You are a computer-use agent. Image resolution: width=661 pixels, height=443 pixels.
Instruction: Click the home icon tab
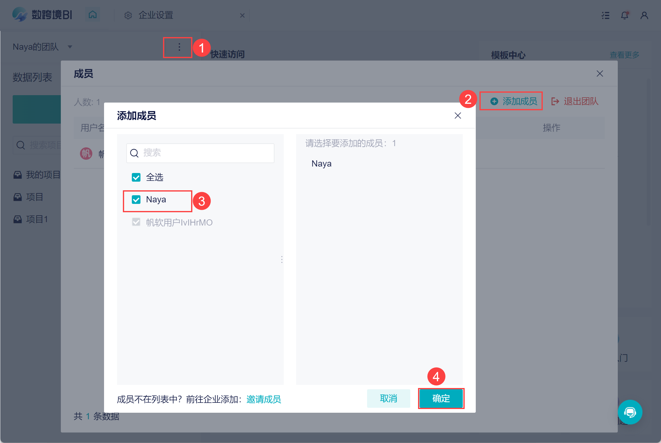[x=93, y=15]
